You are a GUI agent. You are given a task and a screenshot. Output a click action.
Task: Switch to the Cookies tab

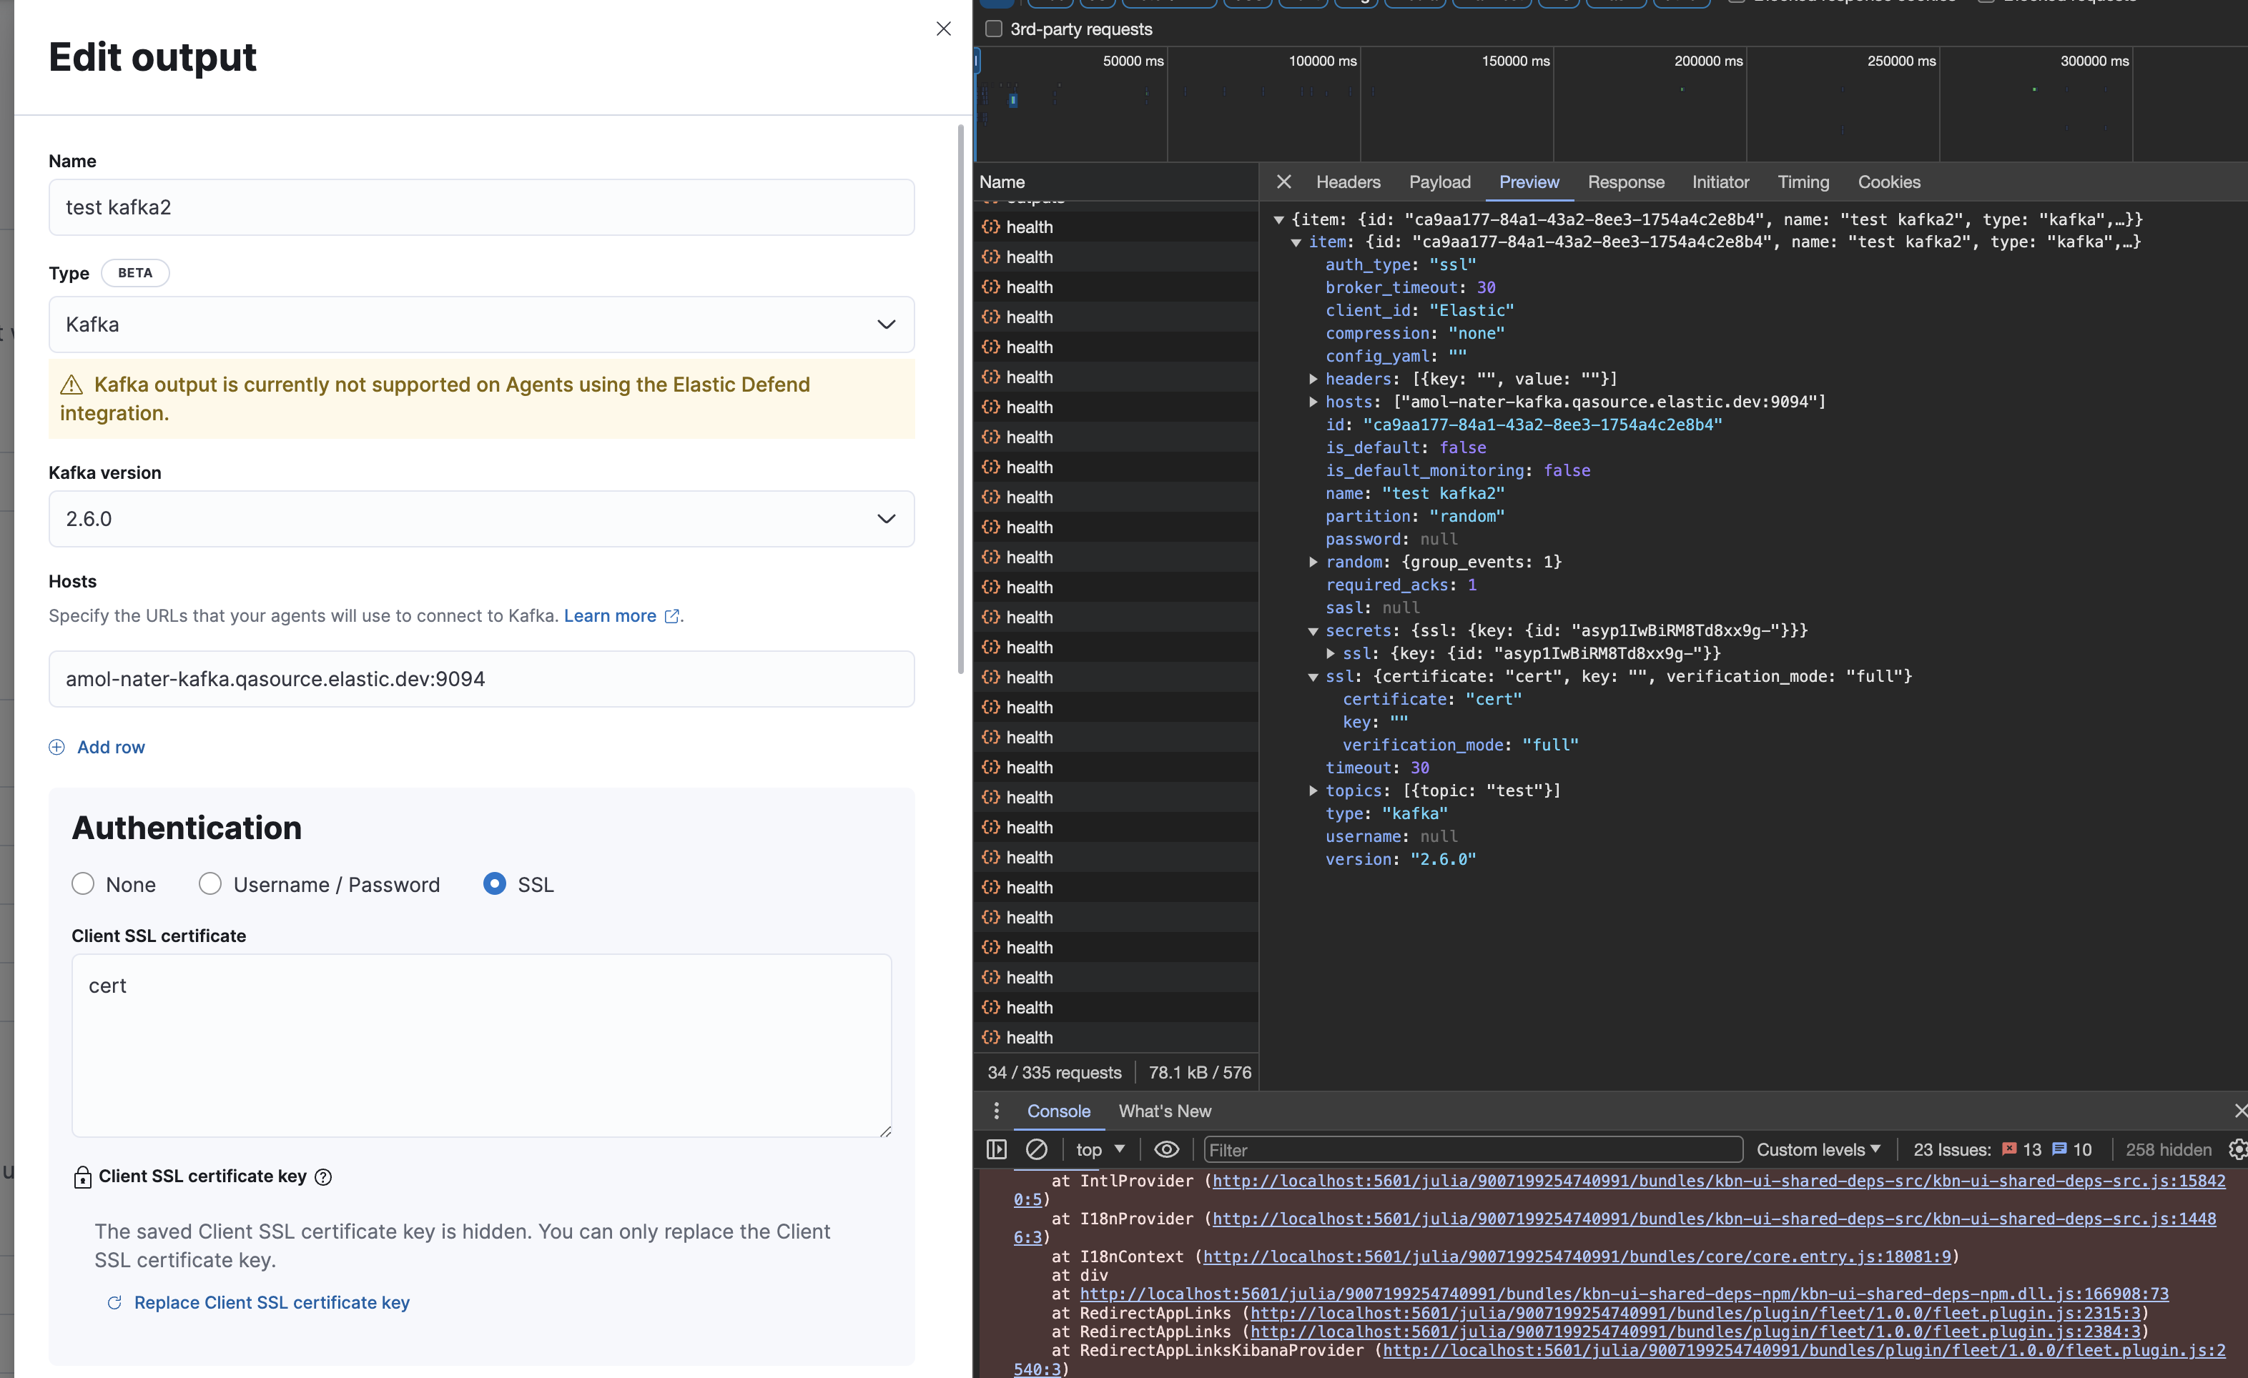point(1890,182)
